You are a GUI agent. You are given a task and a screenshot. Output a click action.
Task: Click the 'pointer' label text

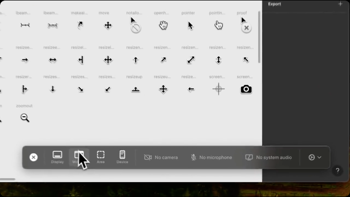188,13
